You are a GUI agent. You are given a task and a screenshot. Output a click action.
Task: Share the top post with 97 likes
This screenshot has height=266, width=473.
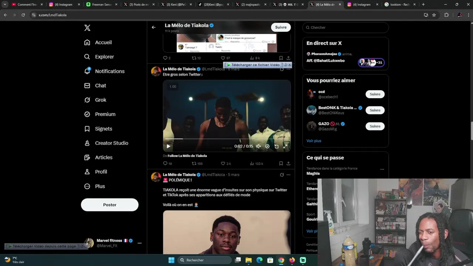[x=288, y=58]
